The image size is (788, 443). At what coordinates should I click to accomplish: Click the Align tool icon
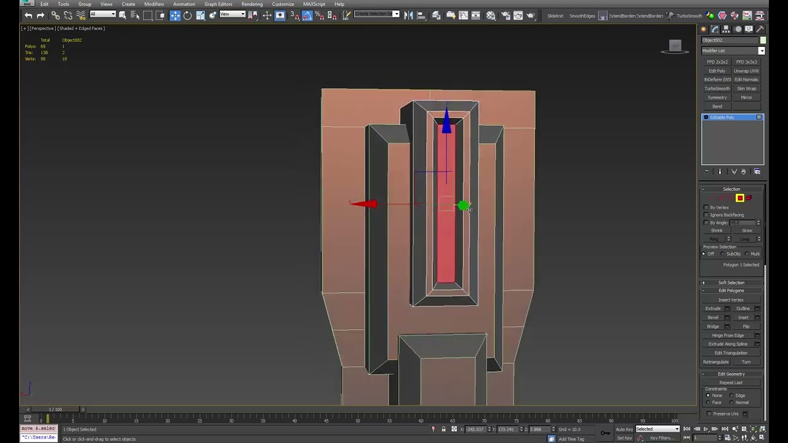422,15
